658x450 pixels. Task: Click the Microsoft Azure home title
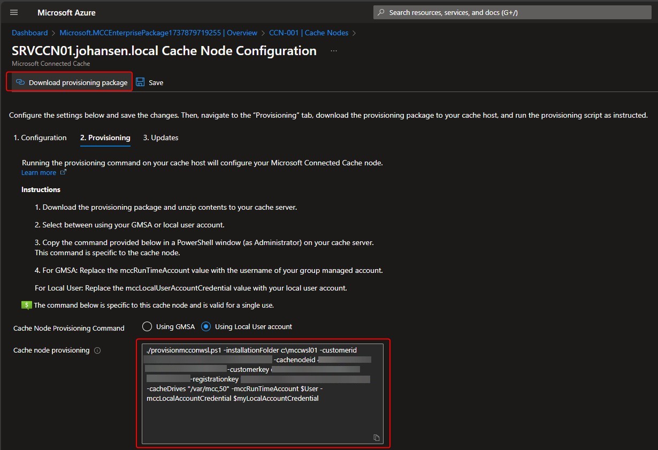pyautogui.click(x=67, y=12)
